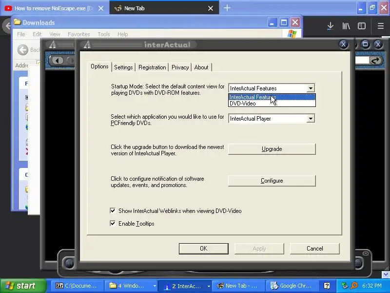
Task: Open the browser hamburger menu
Action: [x=381, y=26]
